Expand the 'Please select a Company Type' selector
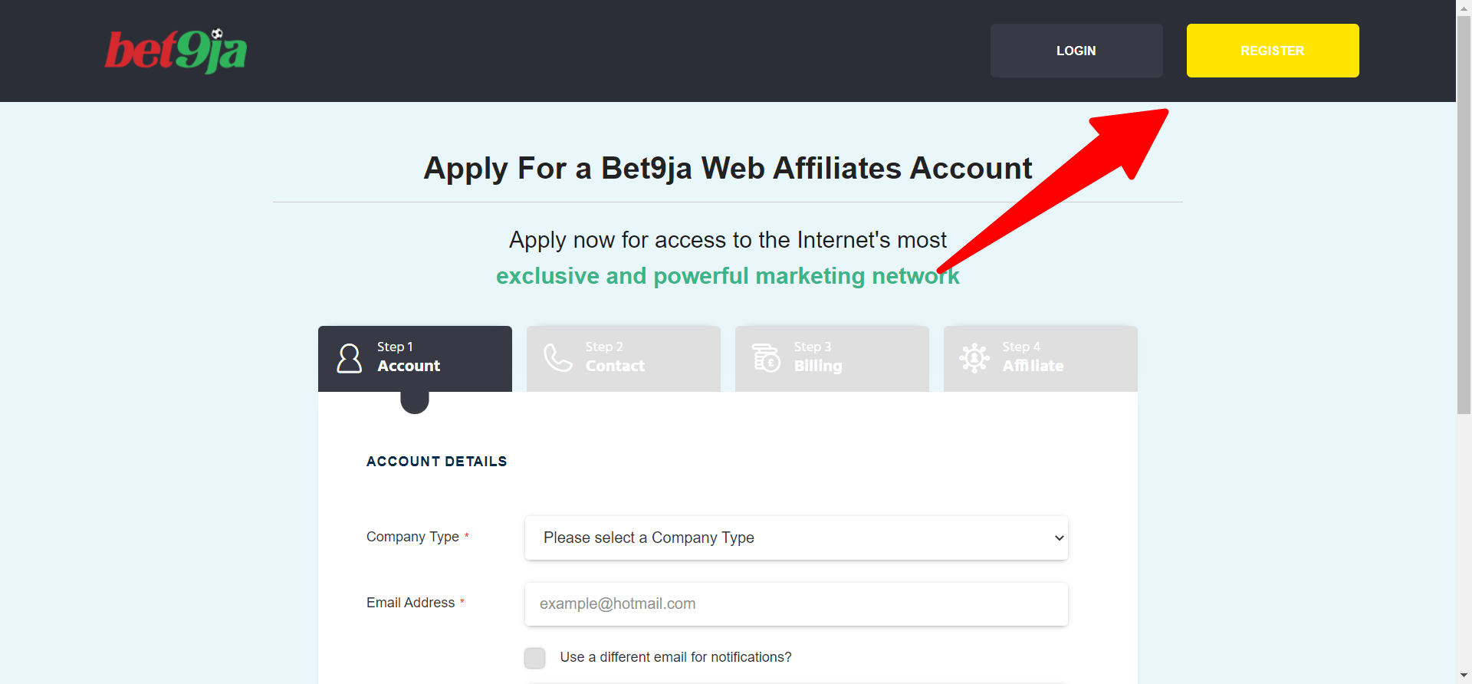Viewport: 1472px width, 684px height. [x=796, y=538]
